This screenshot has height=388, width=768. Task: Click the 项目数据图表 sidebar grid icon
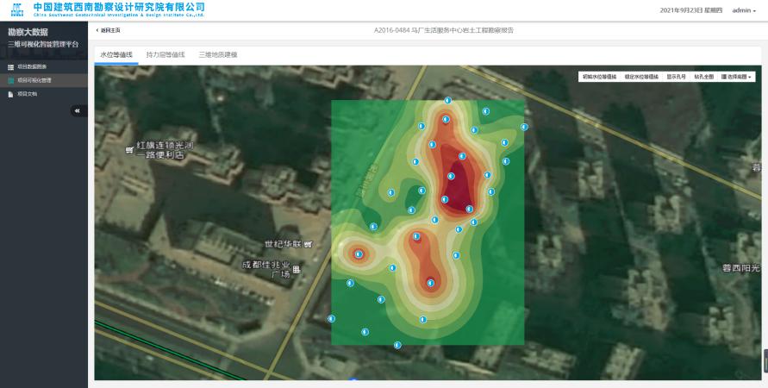click(x=10, y=66)
